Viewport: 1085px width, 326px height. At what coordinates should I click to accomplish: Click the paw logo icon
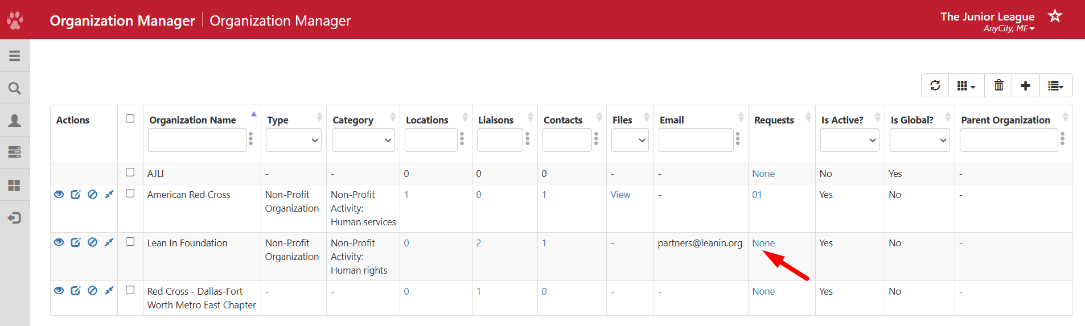click(15, 20)
